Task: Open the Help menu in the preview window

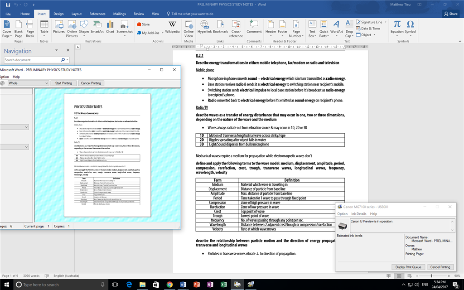Action: (16, 77)
